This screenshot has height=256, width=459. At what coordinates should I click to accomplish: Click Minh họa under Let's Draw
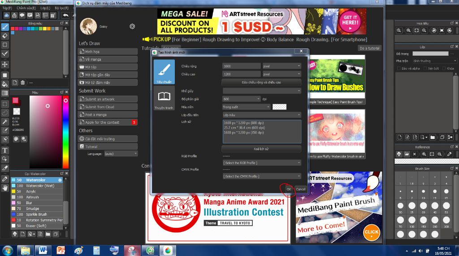(108, 51)
